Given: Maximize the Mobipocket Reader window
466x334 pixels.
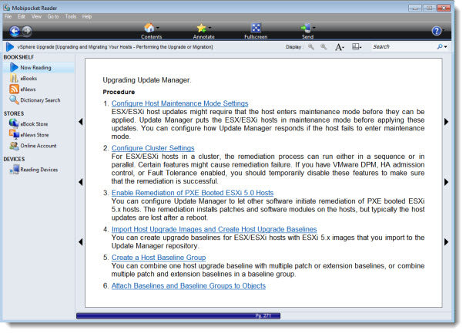Looking at the screenshot, I should (429, 8).
